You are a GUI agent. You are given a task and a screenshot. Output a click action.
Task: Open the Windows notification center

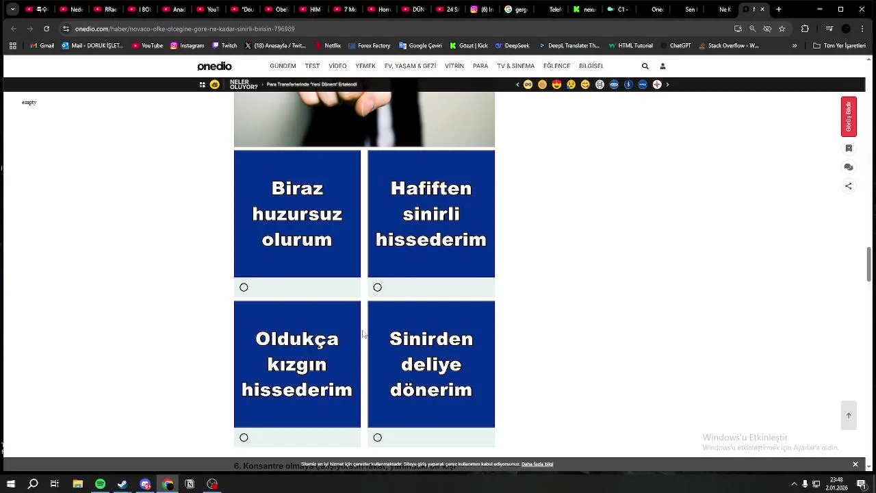pyautogui.click(x=862, y=484)
